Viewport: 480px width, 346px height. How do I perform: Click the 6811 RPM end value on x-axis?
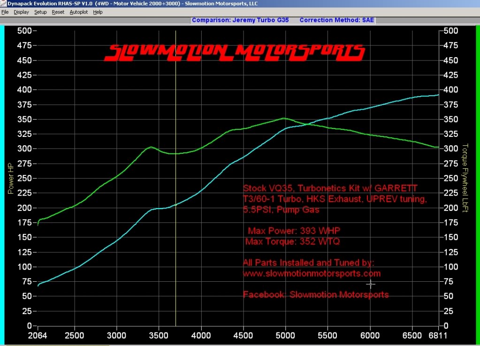click(438, 336)
